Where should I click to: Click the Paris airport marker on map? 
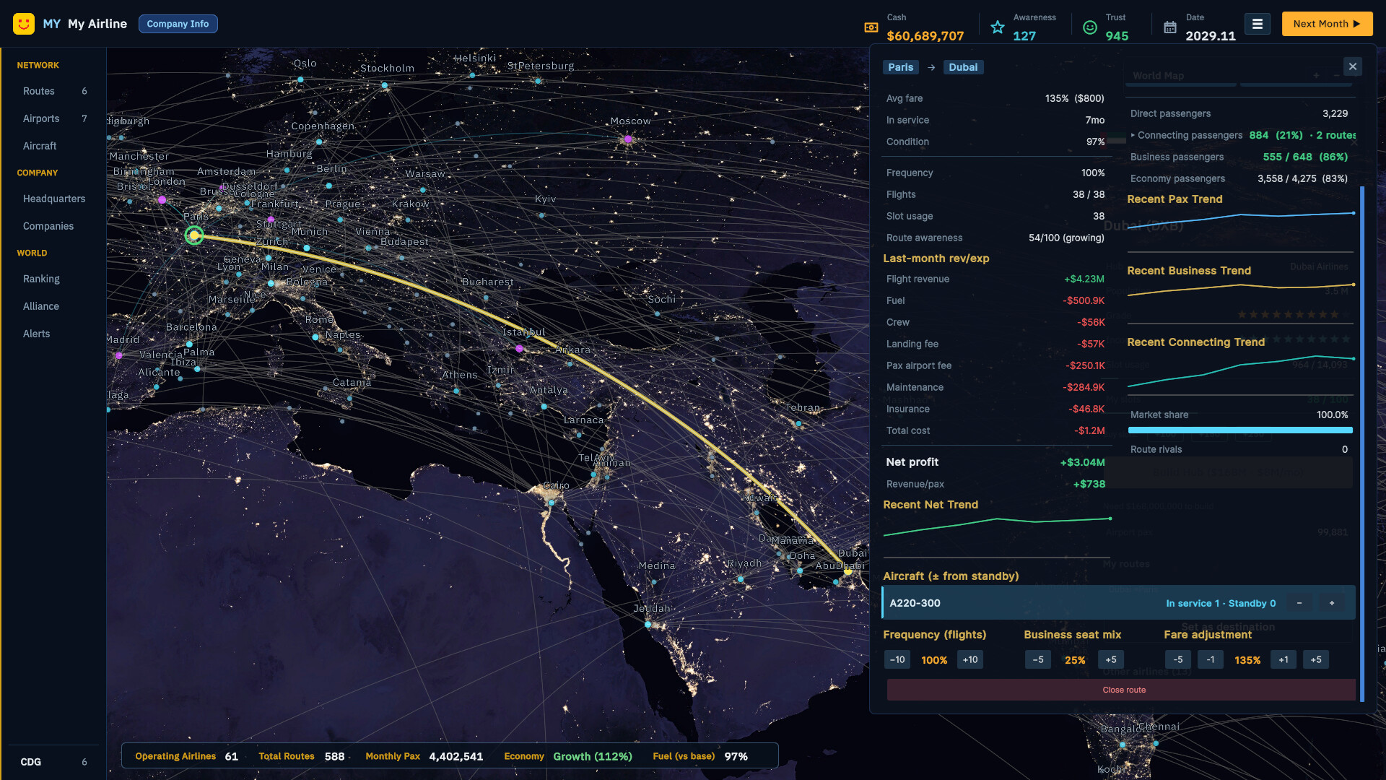pos(194,235)
